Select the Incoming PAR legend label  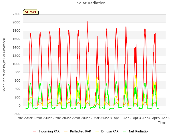(49, 131)
